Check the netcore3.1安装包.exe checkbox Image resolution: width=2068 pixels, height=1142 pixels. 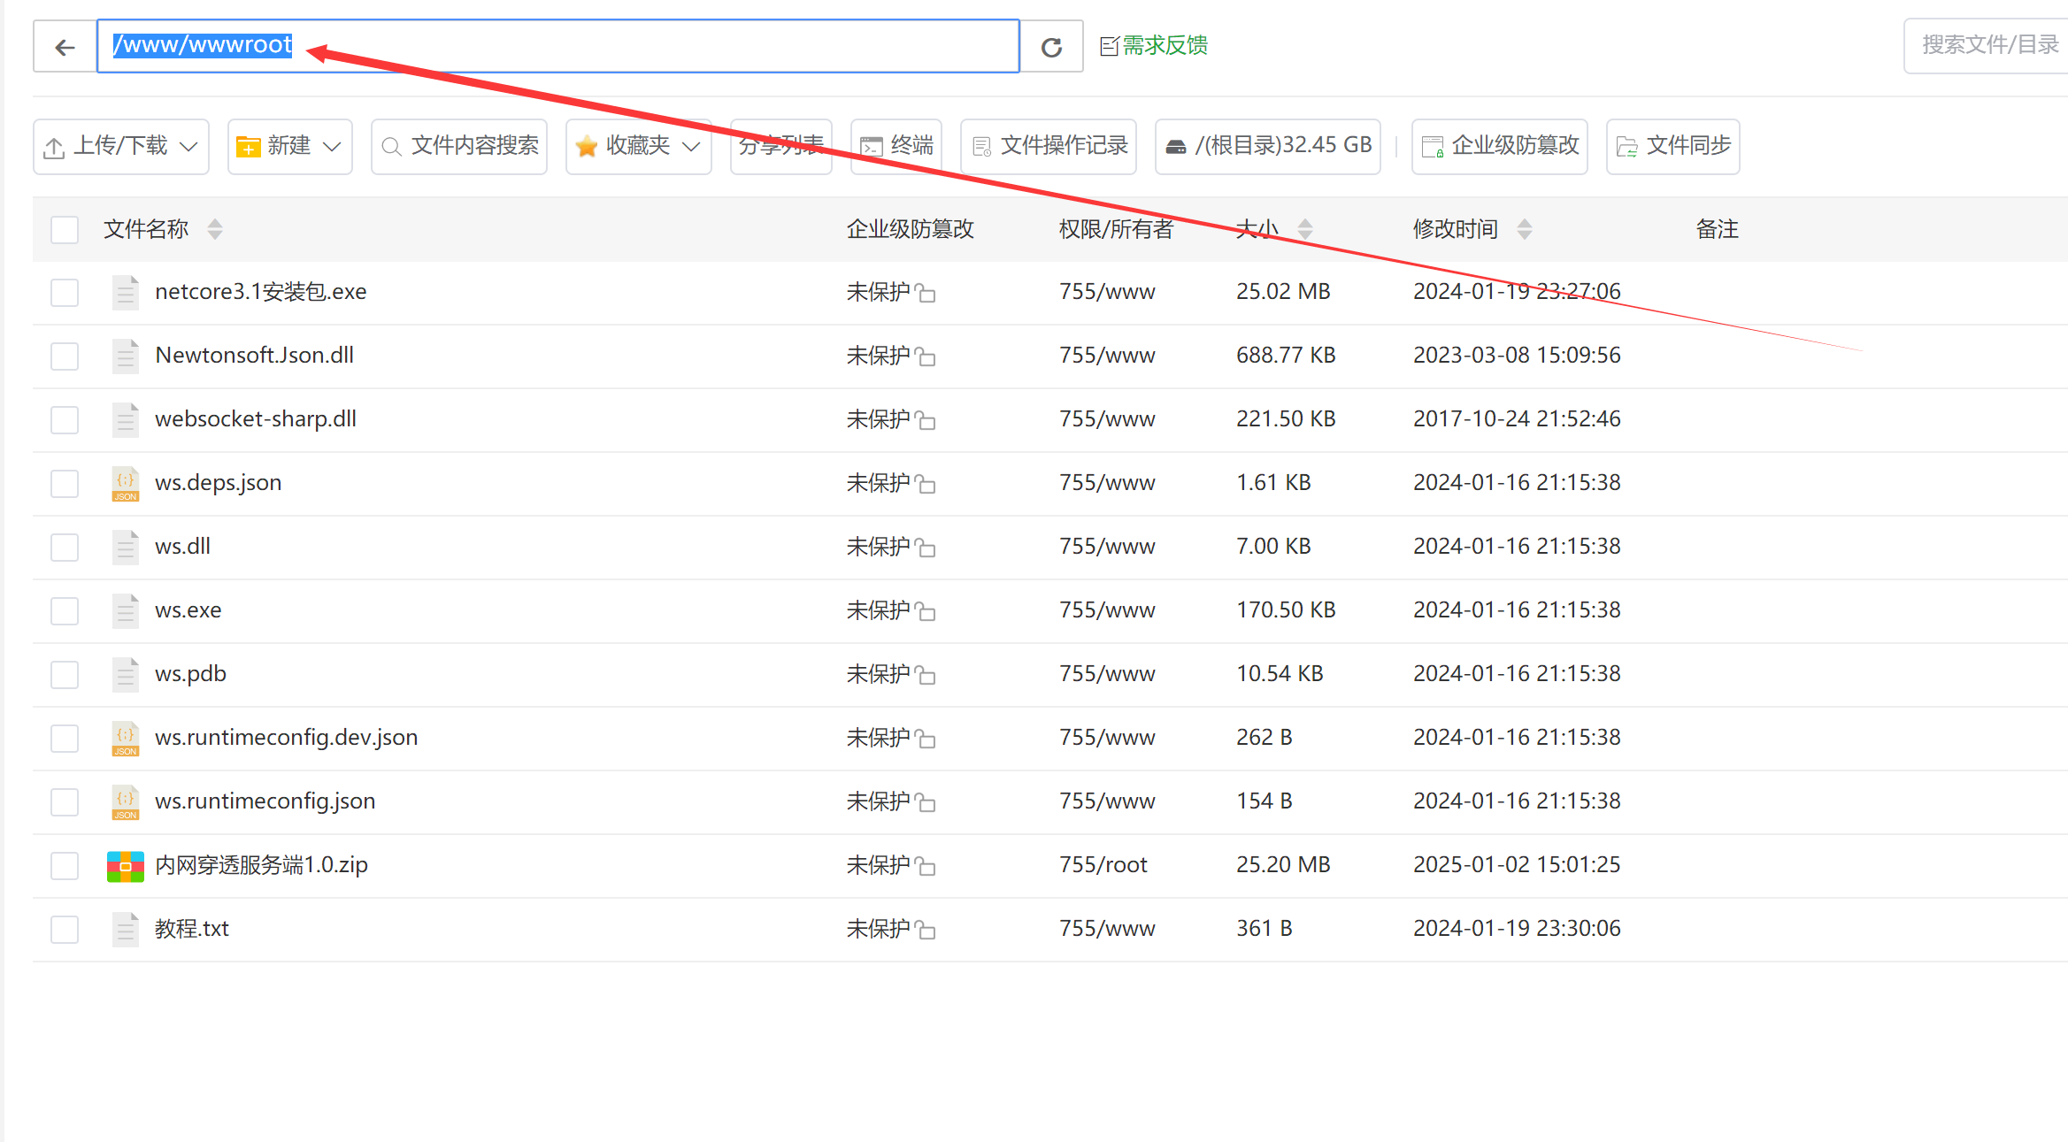pos(65,293)
